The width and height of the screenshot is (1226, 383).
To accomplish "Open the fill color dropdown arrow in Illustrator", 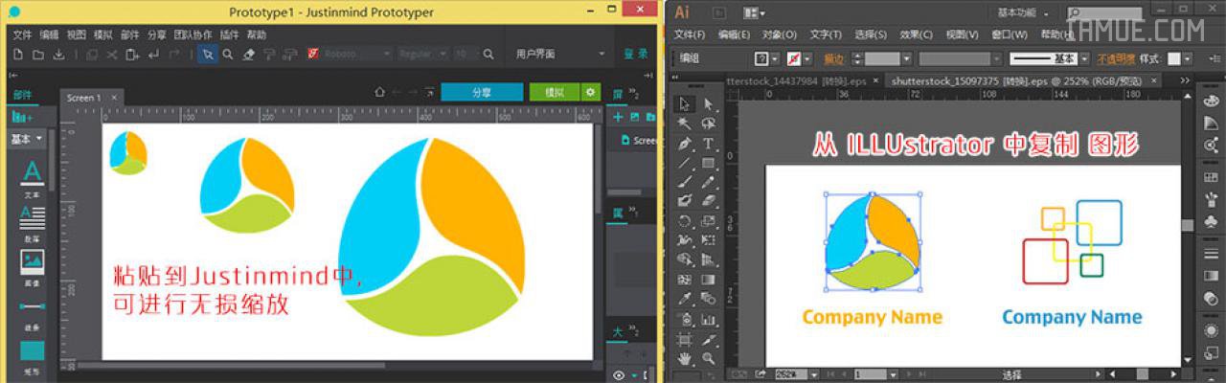I will coord(775,58).
